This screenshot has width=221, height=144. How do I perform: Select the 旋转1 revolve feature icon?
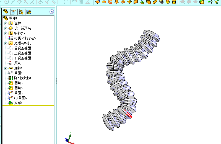point(11,68)
